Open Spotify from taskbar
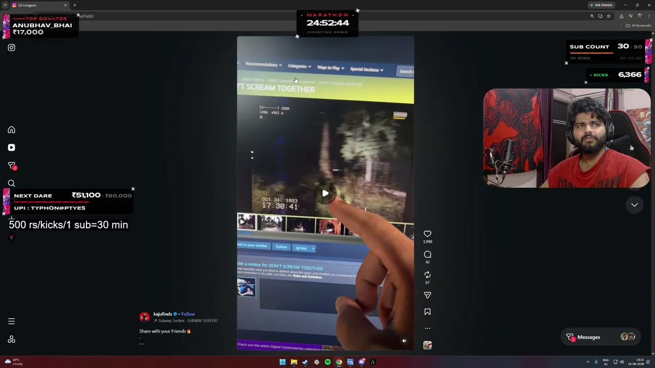Screen dimensions: 655x368 pyautogui.click(x=327, y=362)
